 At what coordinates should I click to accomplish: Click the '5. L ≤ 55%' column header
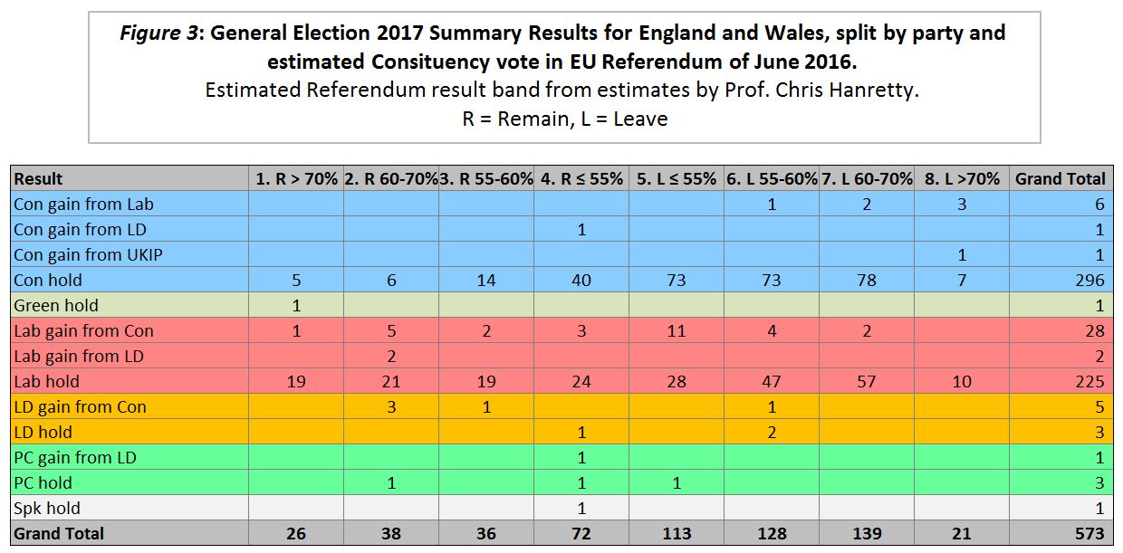[677, 178]
